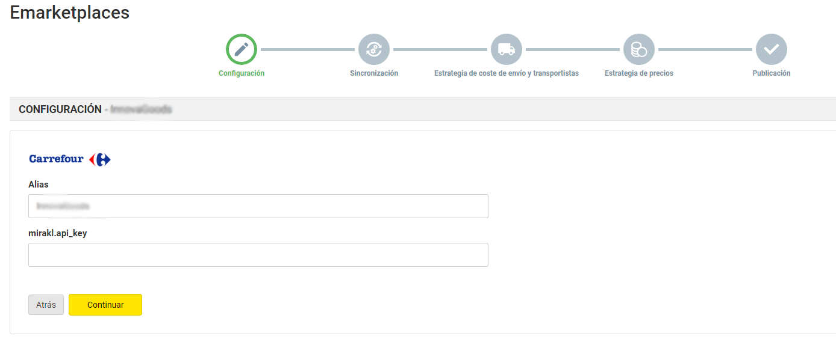Viewport: 836px width, 339px height.
Task: Go back with the Atrás button
Action: 46,305
